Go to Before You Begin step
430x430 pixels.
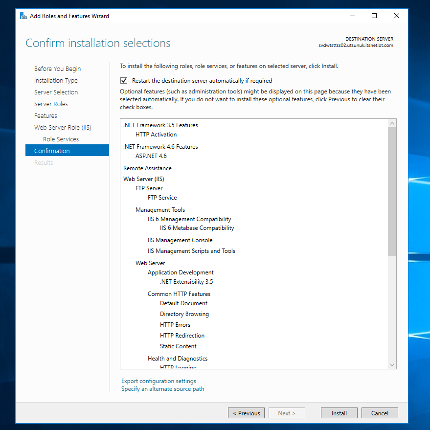[57, 68]
